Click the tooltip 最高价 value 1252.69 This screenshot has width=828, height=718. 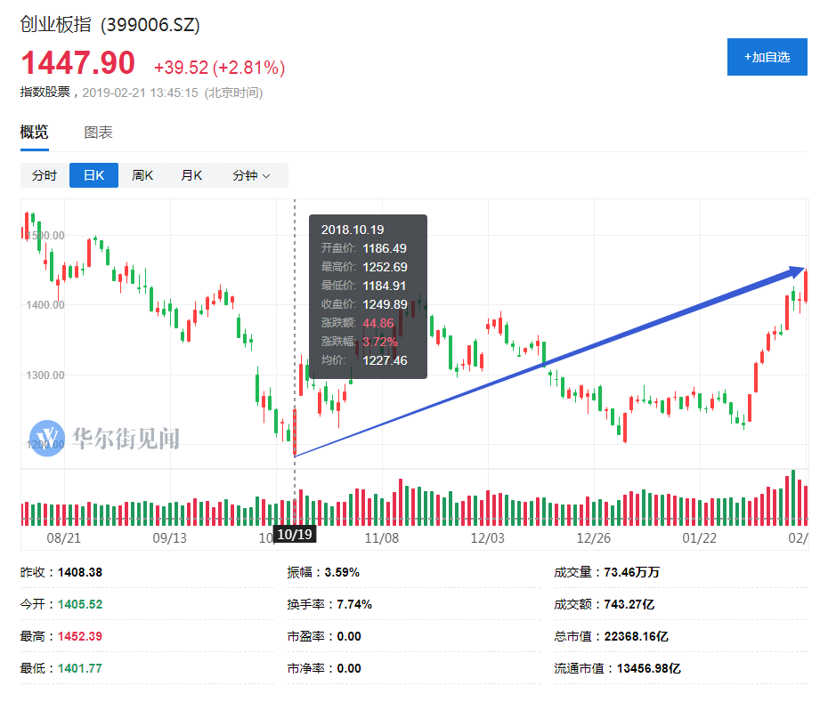385,267
